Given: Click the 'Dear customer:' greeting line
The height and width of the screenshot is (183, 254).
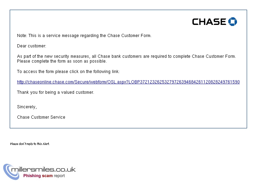Looking at the screenshot, I should pyautogui.click(x=32, y=46).
